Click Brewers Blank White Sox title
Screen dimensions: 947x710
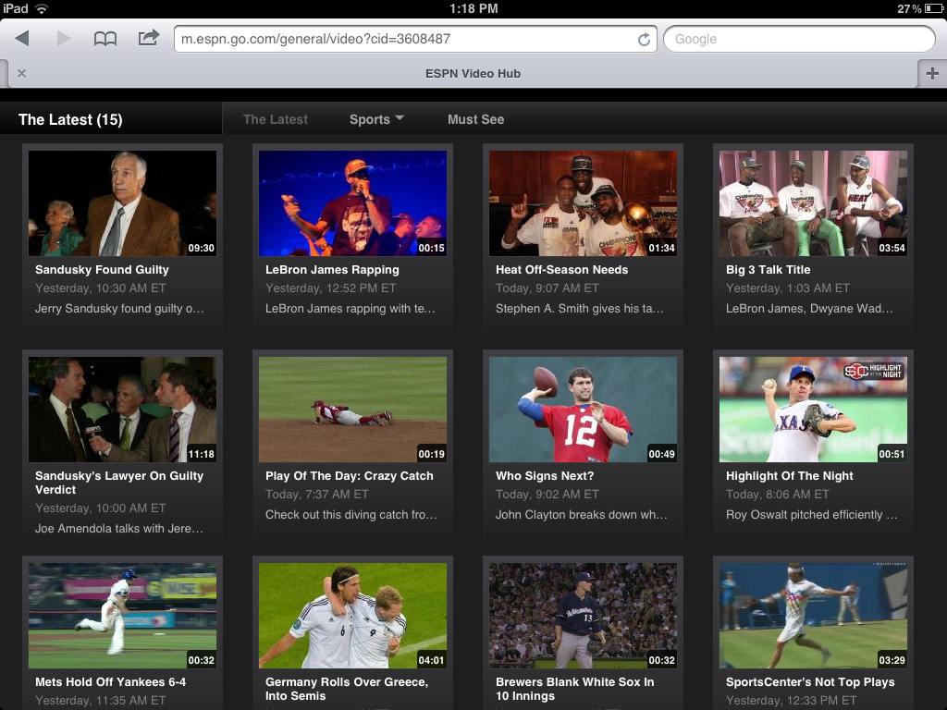(575, 689)
